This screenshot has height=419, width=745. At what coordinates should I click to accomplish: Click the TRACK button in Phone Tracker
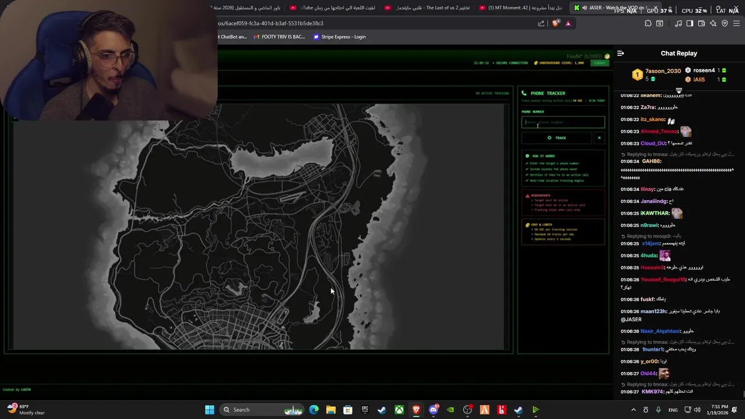(557, 138)
